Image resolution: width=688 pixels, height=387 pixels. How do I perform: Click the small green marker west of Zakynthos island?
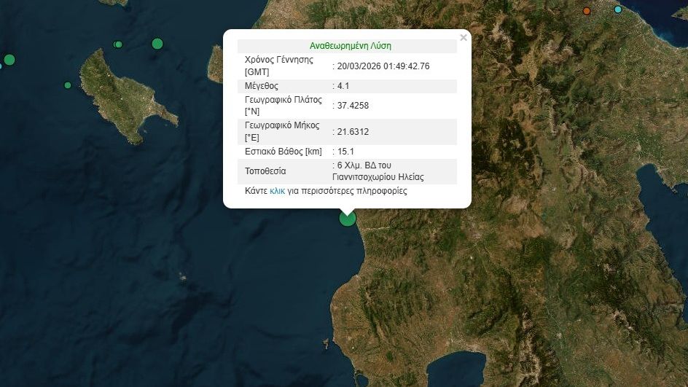click(x=68, y=85)
